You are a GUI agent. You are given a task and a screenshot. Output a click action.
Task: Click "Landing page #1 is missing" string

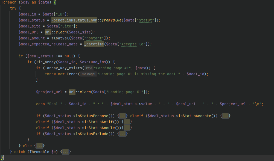click(139, 74)
